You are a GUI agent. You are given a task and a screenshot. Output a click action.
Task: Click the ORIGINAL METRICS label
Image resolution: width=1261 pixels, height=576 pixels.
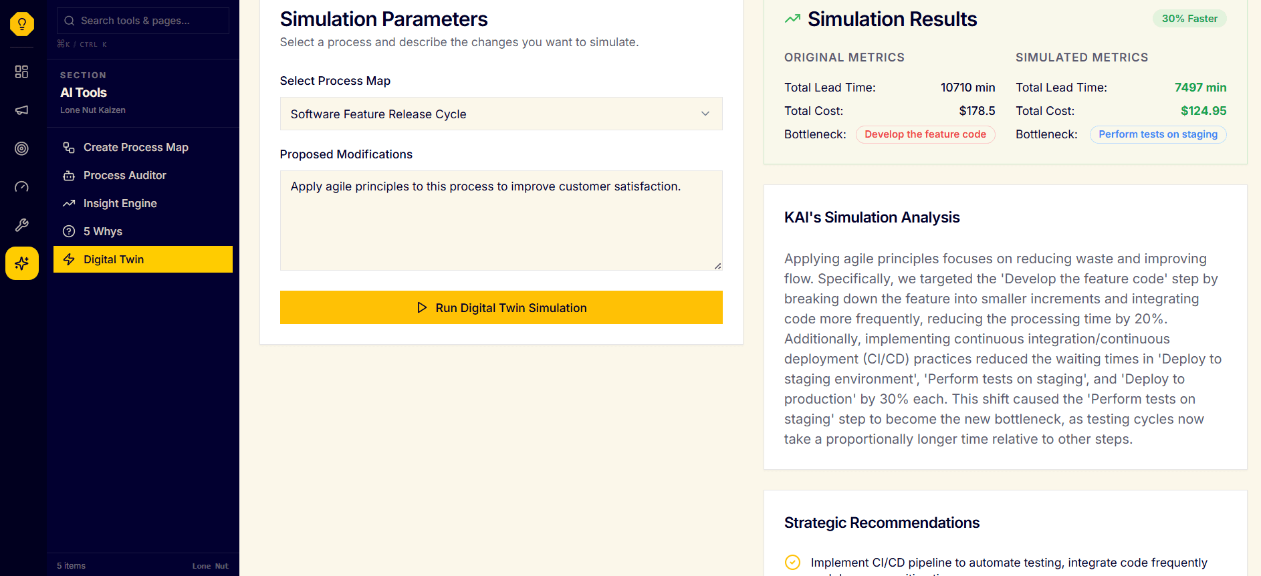point(844,57)
